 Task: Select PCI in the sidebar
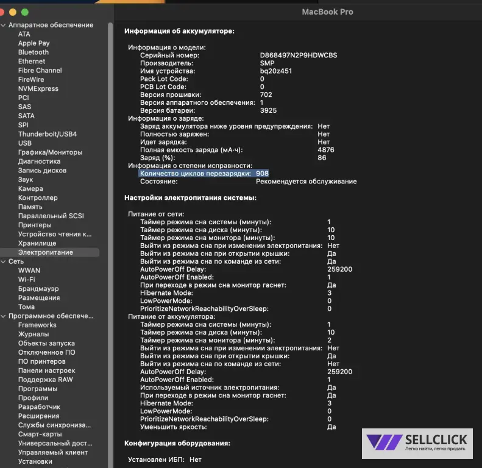[23, 97]
